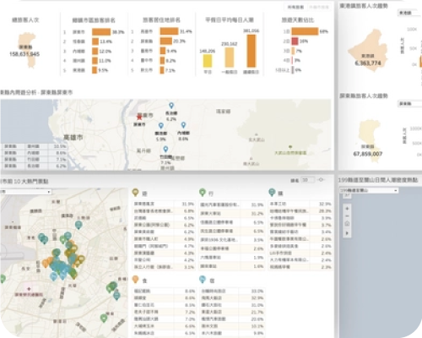Zoom out on the density heat map
The image size is (422, 338).
click(x=347, y=216)
